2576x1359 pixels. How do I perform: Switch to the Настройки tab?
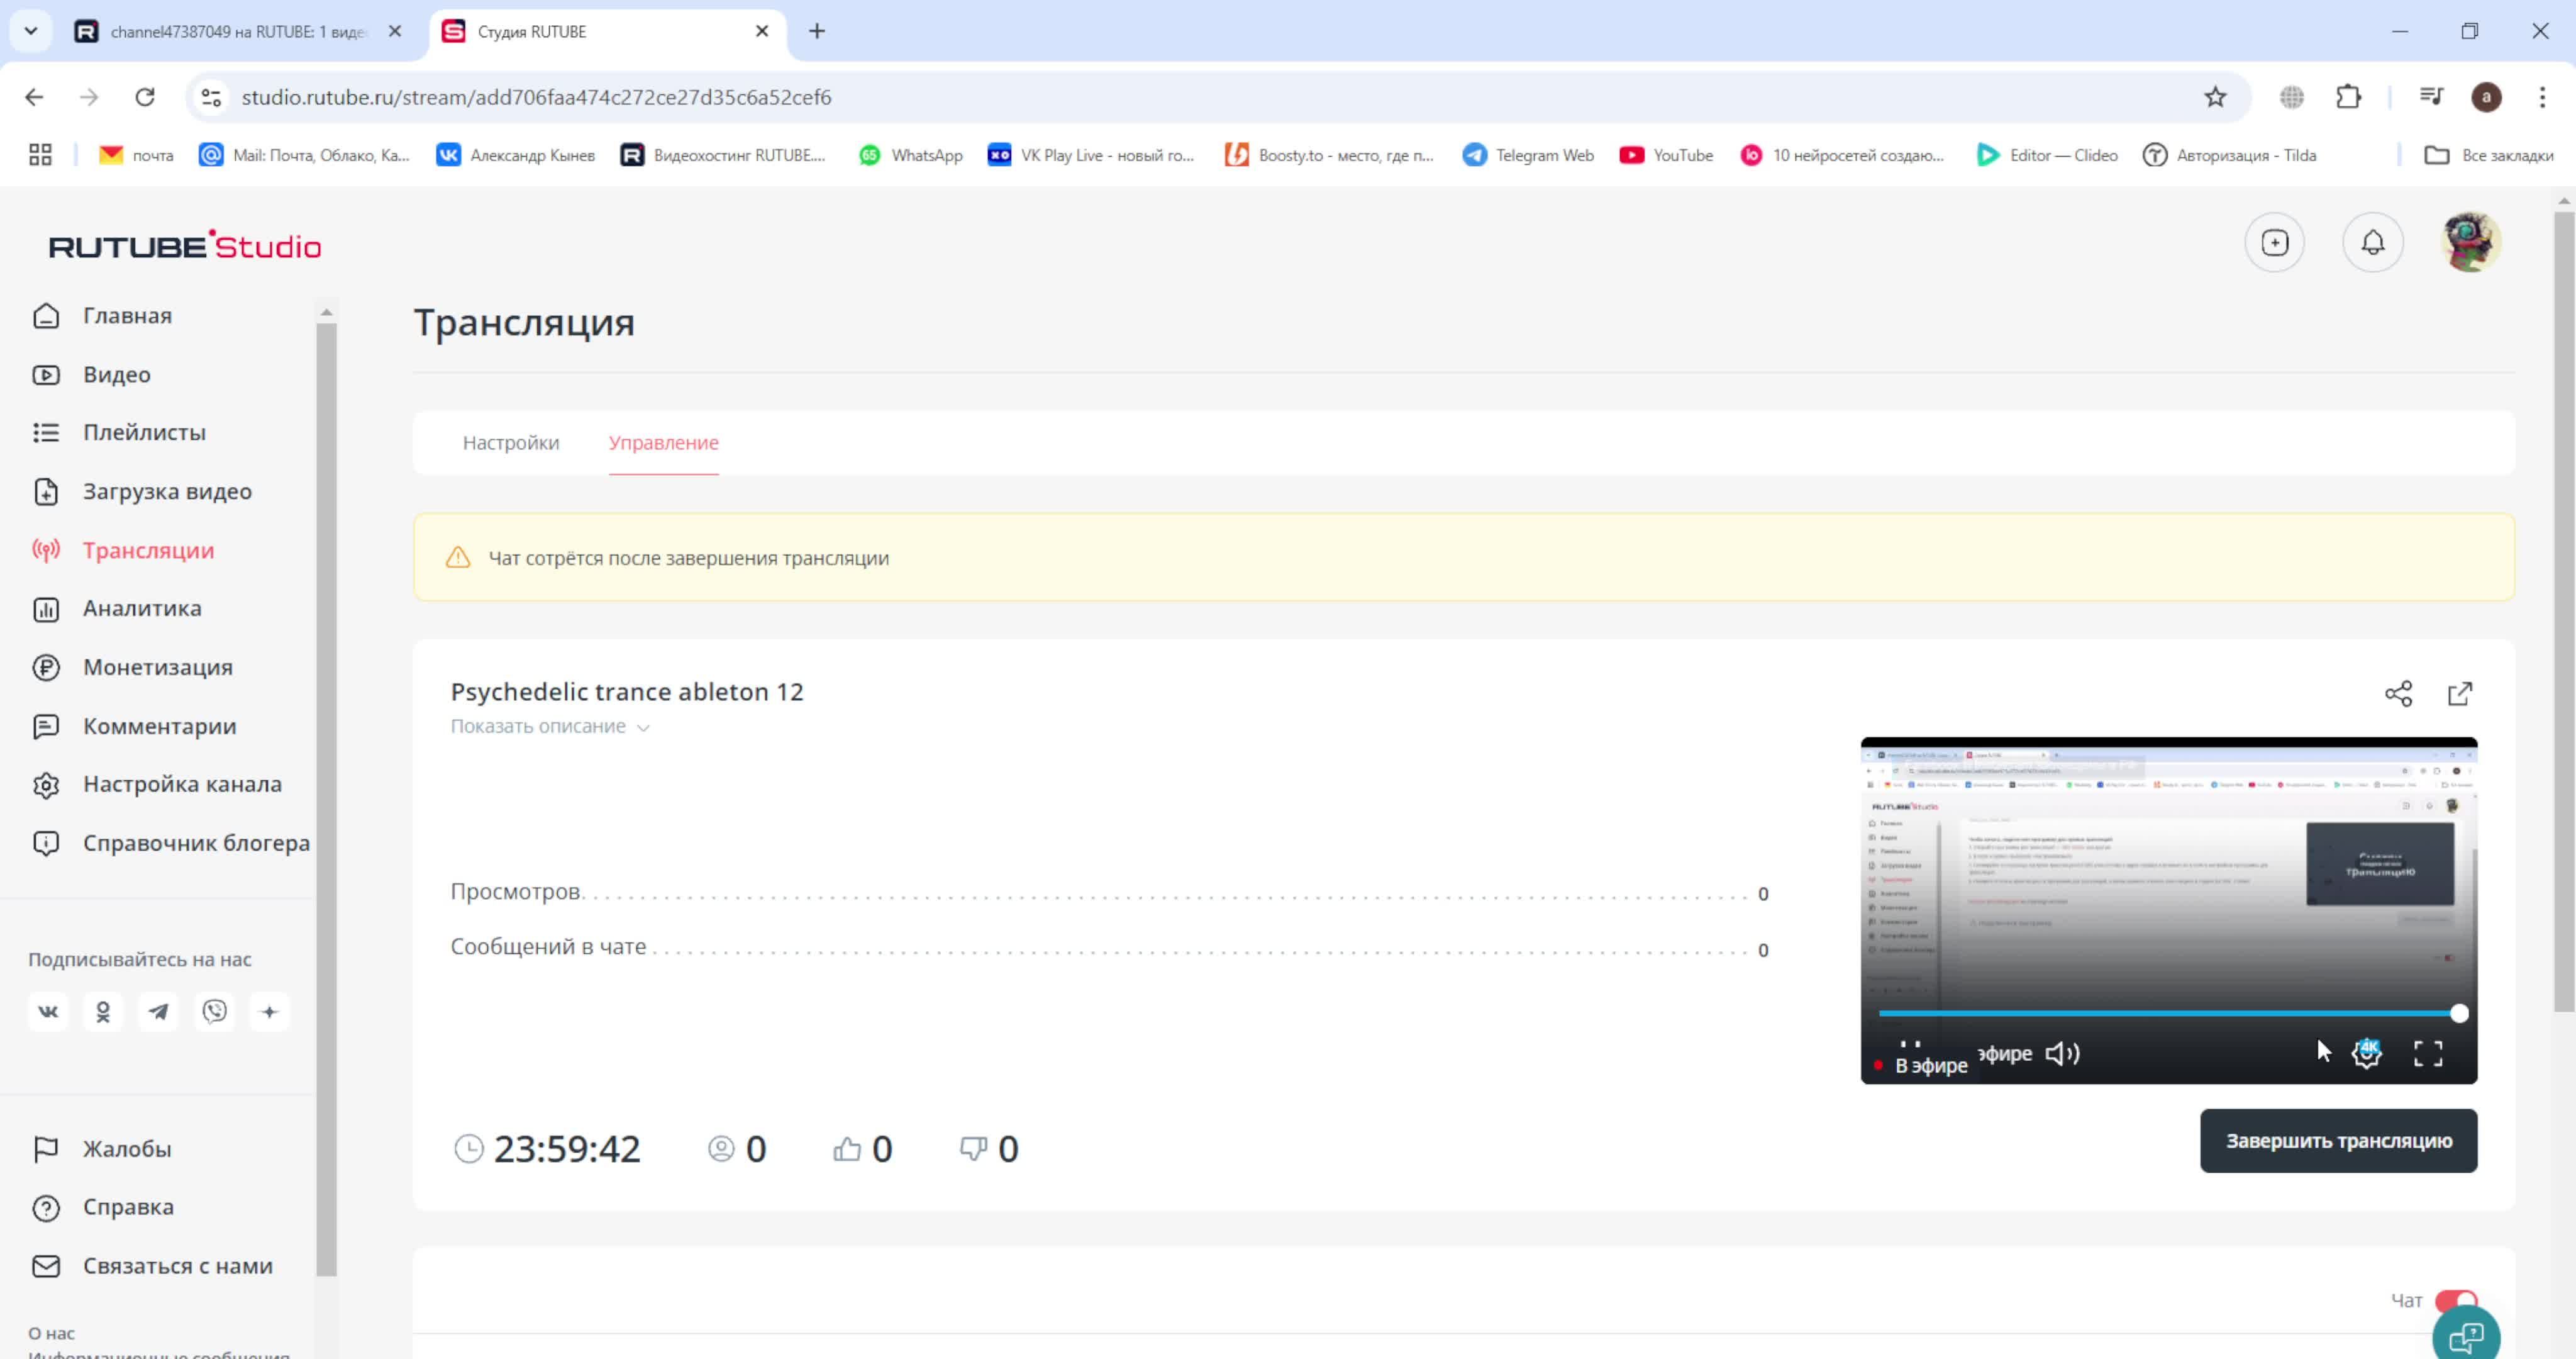pos(510,442)
